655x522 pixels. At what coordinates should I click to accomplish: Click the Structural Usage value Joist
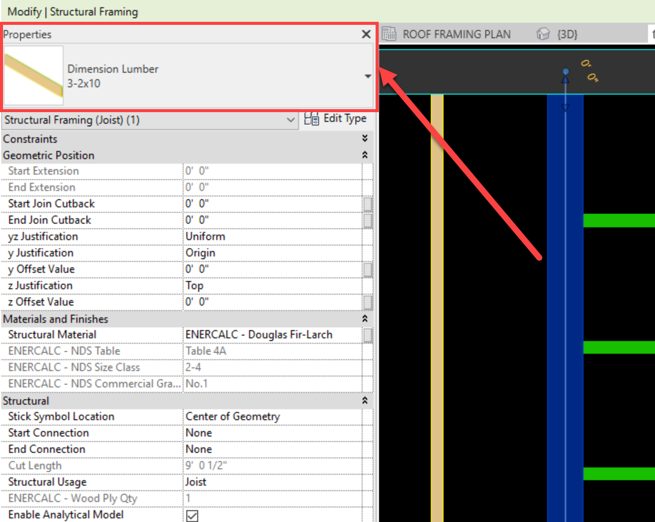pyautogui.click(x=272, y=482)
